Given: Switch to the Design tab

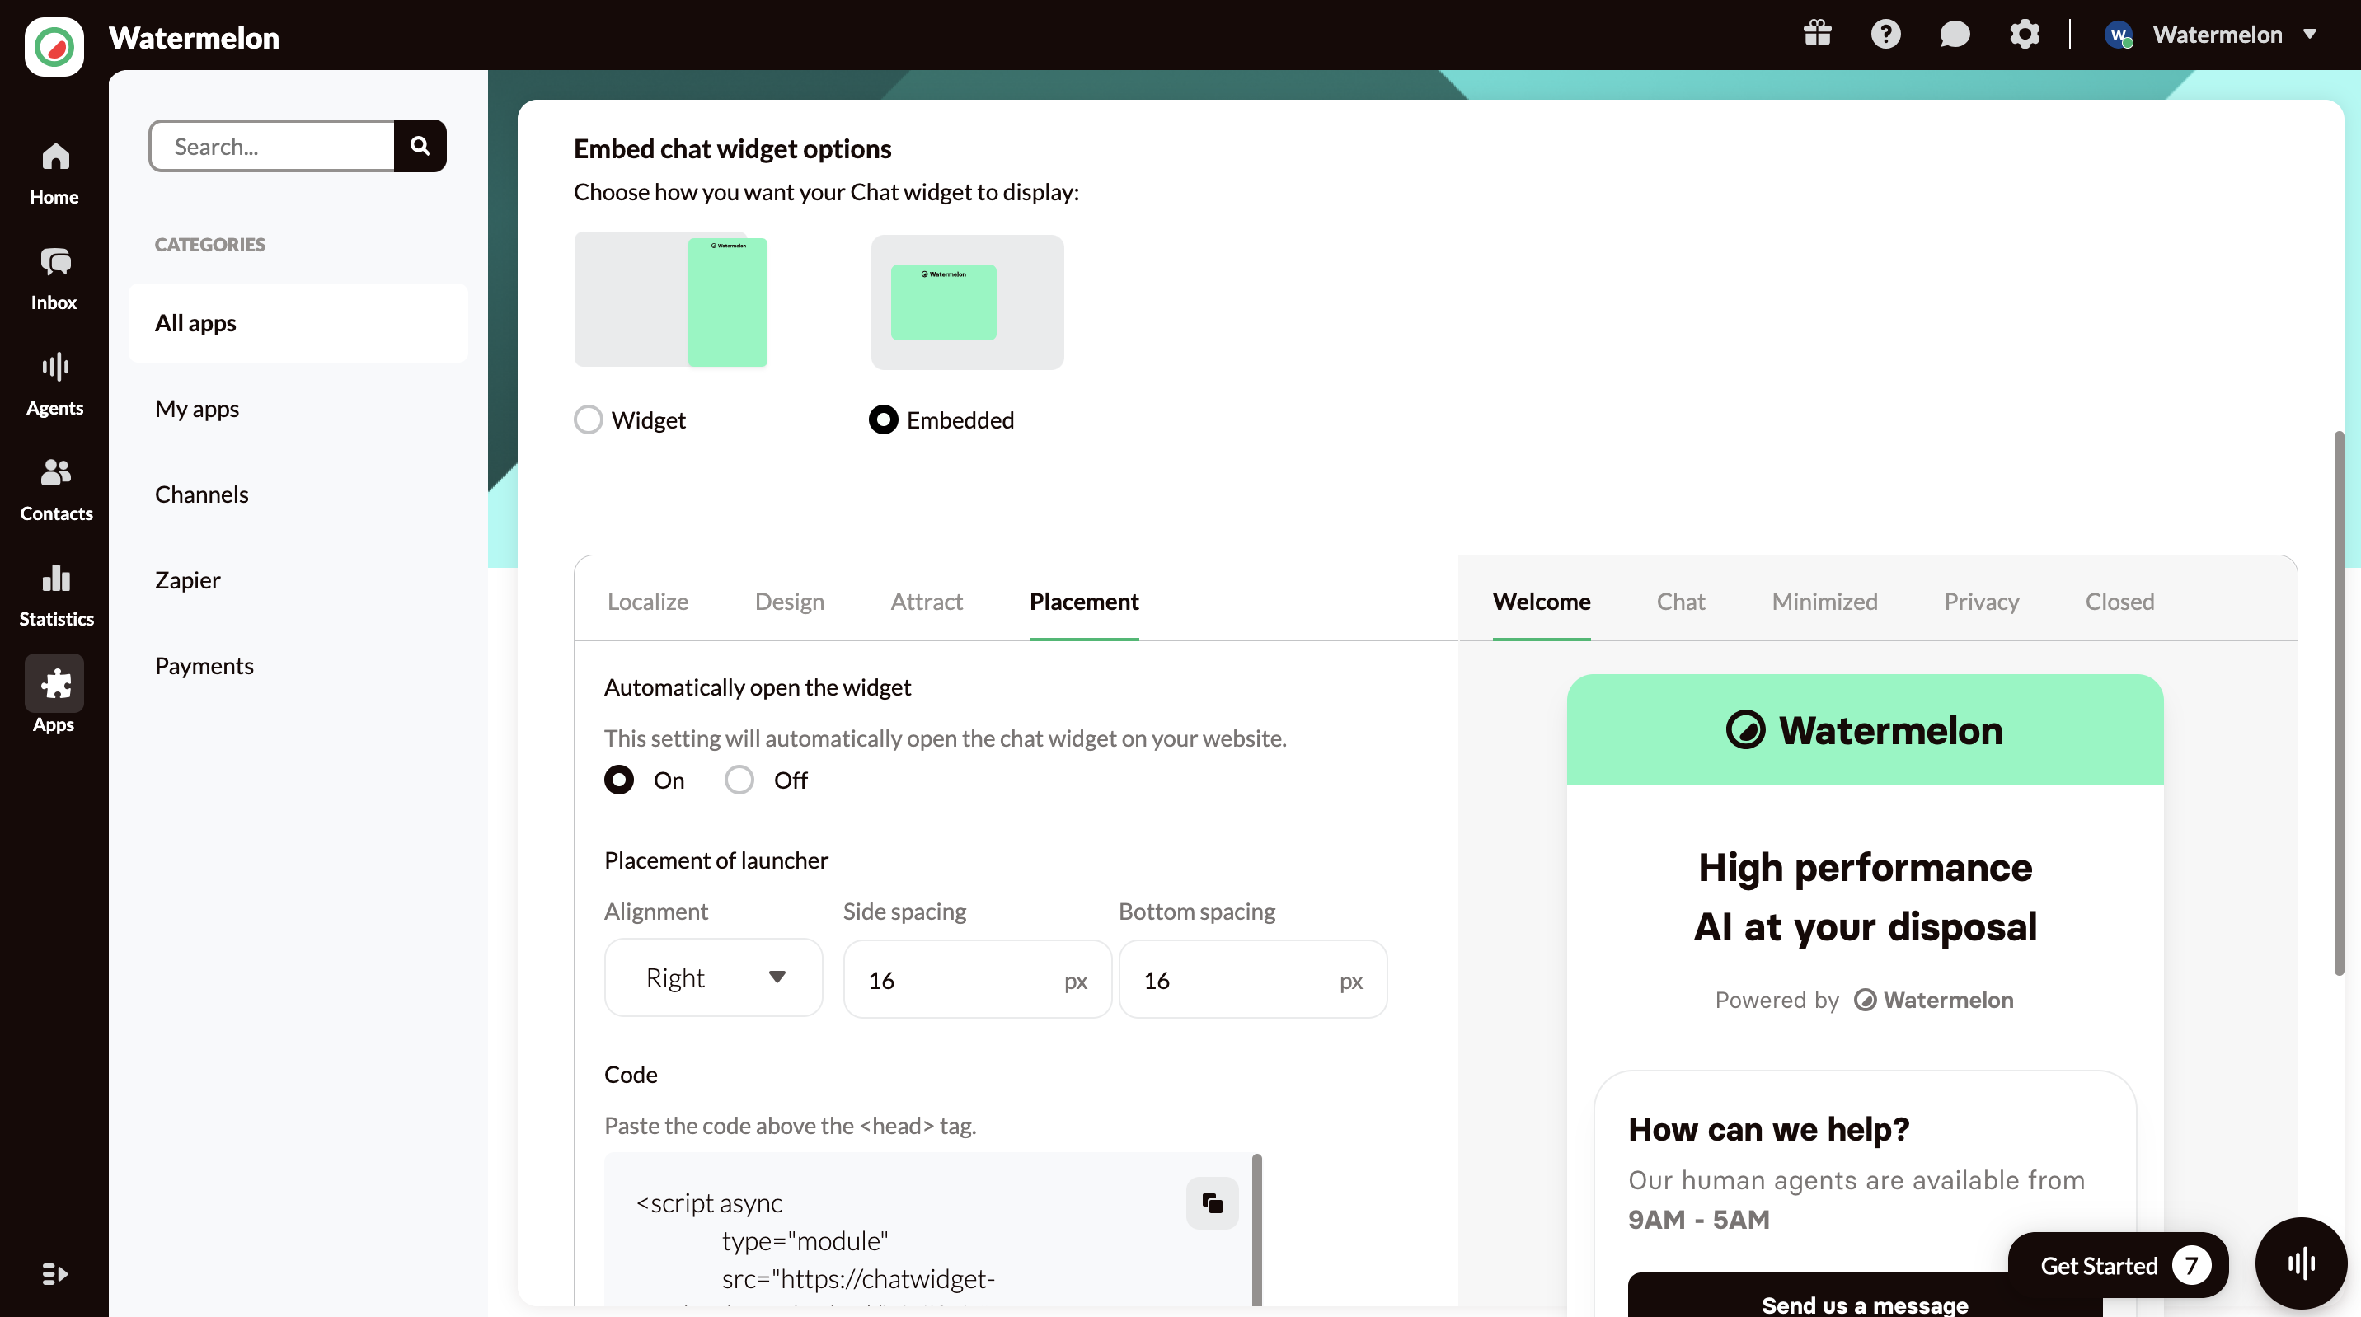Looking at the screenshot, I should click(789, 601).
